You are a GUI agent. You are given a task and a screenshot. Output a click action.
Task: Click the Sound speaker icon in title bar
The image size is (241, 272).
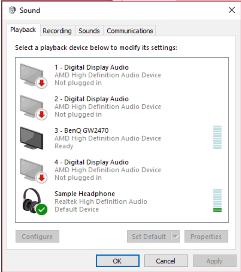tap(12, 10)
